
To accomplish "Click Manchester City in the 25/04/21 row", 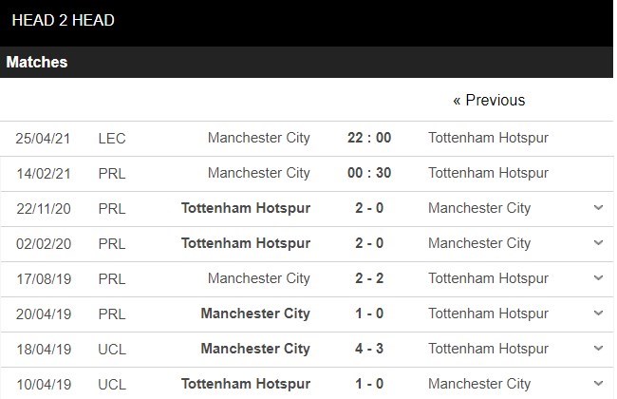I will (259, 138).
